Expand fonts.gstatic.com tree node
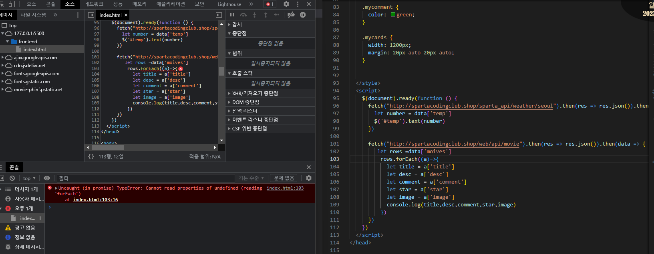654x254 pixels. click(3, 82)
